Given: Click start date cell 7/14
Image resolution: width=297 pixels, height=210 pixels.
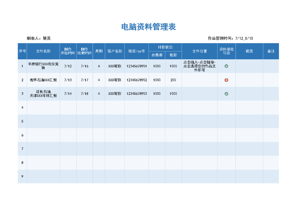Looking at the screenshot, I should tap(68, 94).
